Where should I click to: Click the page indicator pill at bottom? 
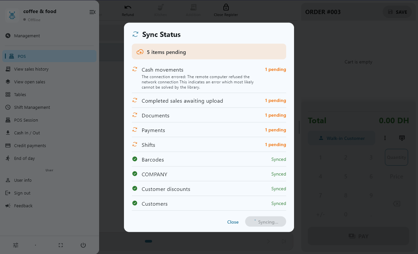click(x=148, y=241)
